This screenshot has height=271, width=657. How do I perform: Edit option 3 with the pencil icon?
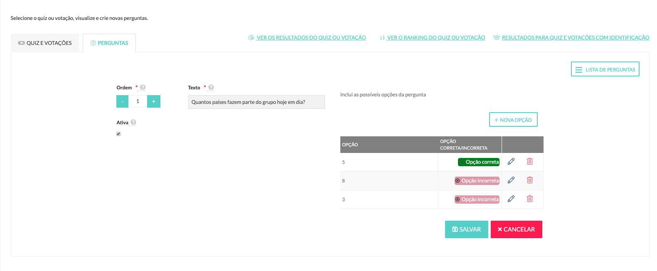511,199
